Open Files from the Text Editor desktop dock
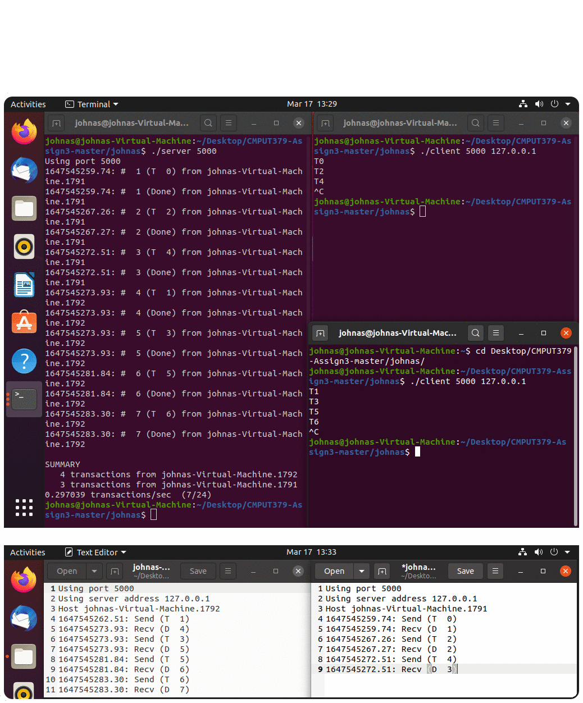The image size is (583, 703). (x=24, y=656)
